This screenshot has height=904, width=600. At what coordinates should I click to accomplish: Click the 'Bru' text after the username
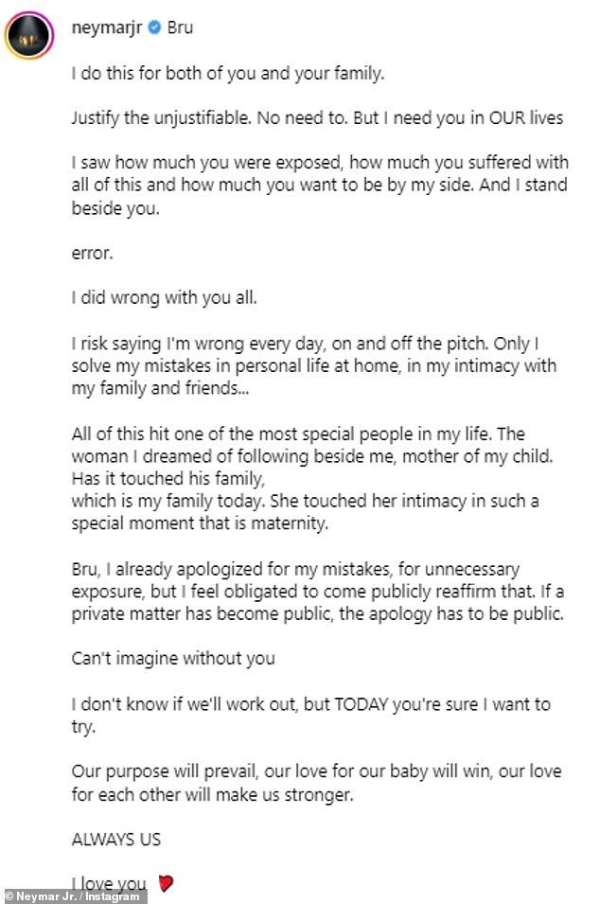[x=180, y=27]
